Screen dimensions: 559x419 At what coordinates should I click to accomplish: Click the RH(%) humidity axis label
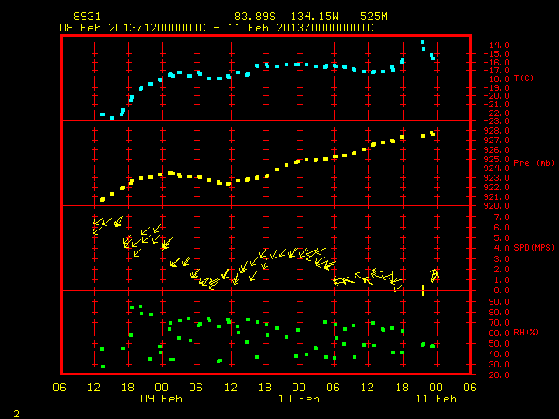click(x=526, y=332)
